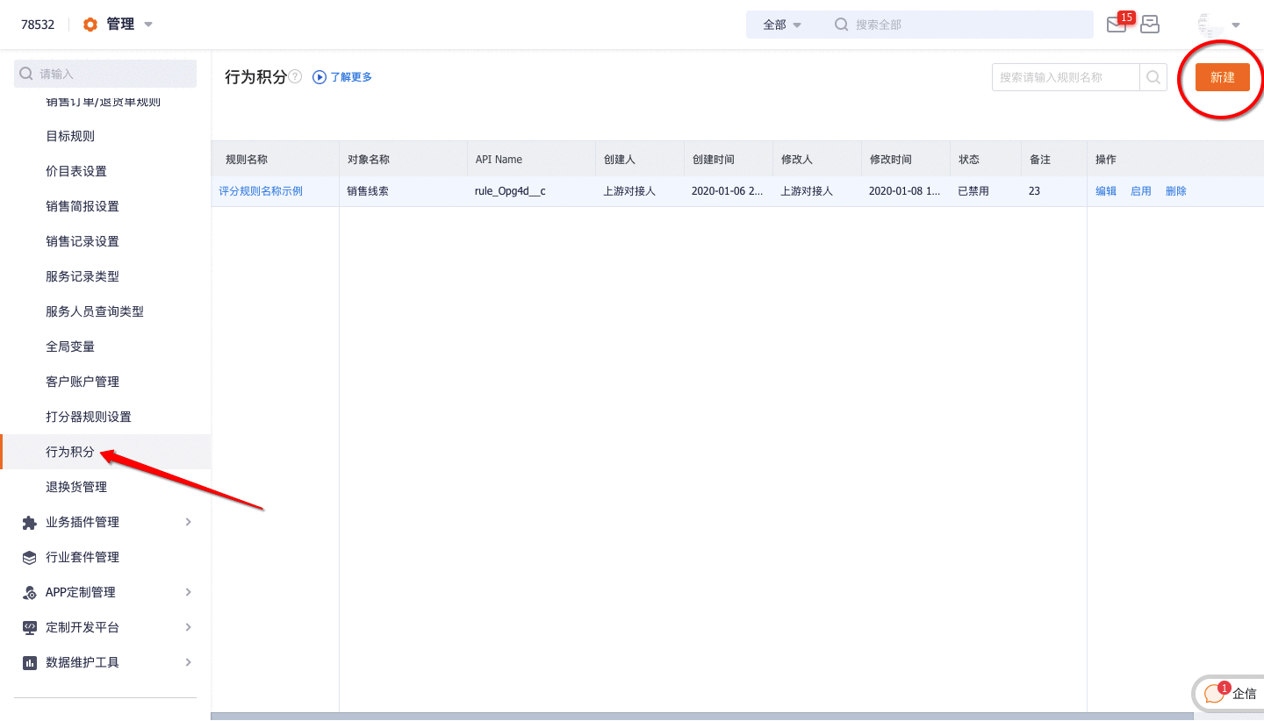Open the 管理 dropdown arrow
Viewport: 1264px width, 721px height.
click(x=148, y=25)
